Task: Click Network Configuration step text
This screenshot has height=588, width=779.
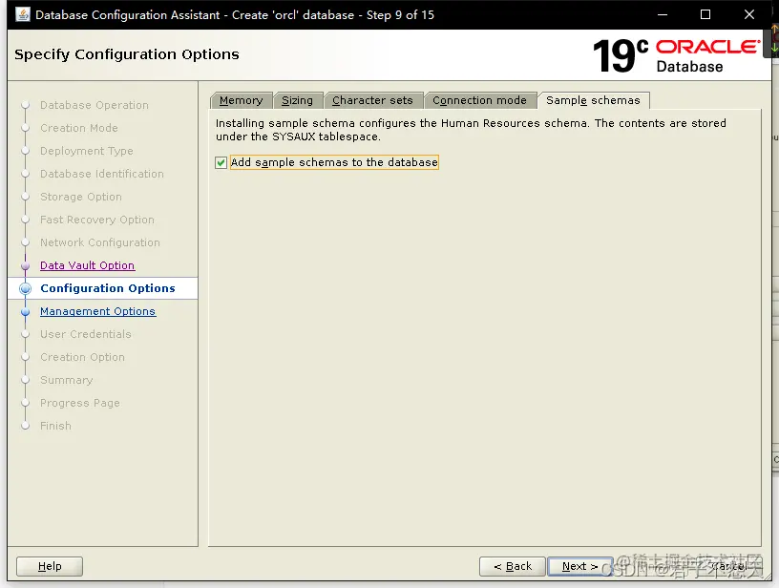Action: (100, 242)
